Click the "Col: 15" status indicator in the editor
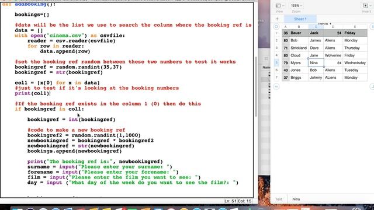The height and width of the screenshot is (210, 374). click(244, 201)
